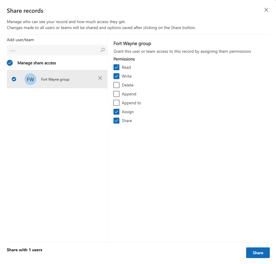Click the Permissions section heading
The height and width of the screenshot is (264, 276).
[124, 59]
